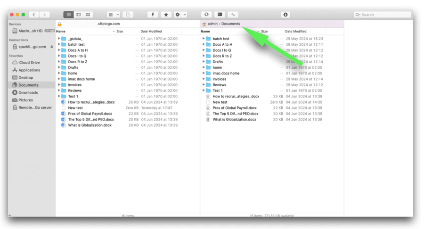The height and width of the screenshot is (229, 424).
Task: Sort left pane by Size column
Action: [127, 32]
